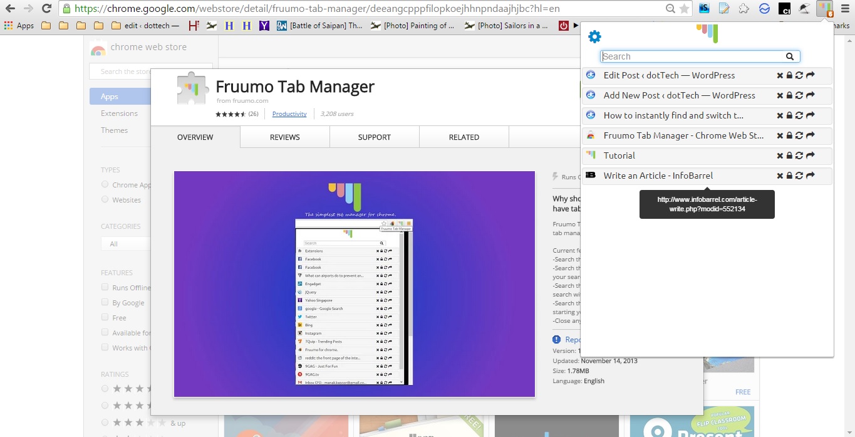Image resolution: width=855 pixels, height=437 pixels.
Task: Select Extensions in the web store sidebar
Action: point(119,113)
